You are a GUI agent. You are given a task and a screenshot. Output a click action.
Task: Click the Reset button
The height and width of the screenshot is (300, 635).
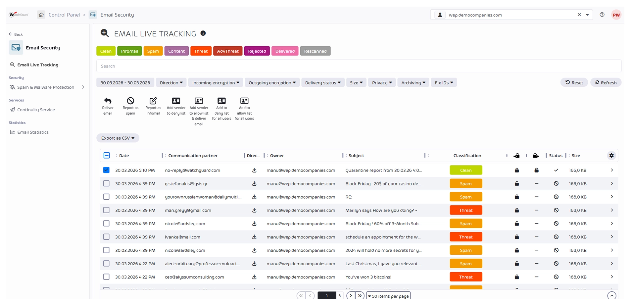click(574, 83)
